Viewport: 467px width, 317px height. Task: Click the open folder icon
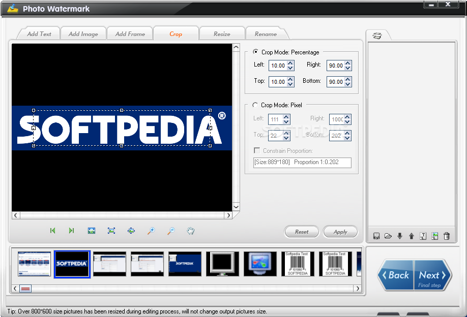[x=388, y=236]
